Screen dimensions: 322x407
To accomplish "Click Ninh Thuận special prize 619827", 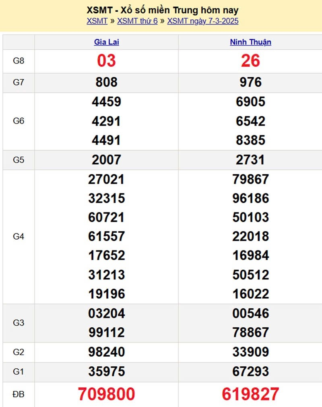I will click(x=250, y=394).
